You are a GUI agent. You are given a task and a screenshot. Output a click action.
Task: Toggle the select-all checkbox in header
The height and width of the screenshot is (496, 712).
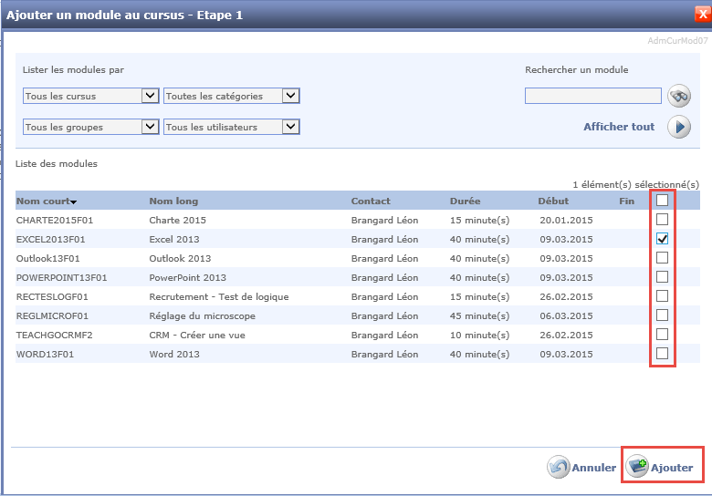tap(663, 201)
